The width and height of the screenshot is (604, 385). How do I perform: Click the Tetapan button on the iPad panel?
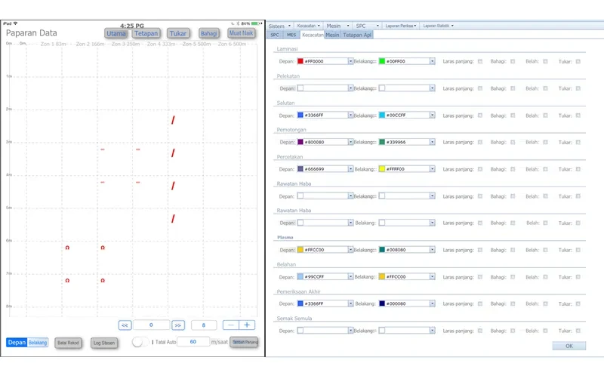(146, 33)
